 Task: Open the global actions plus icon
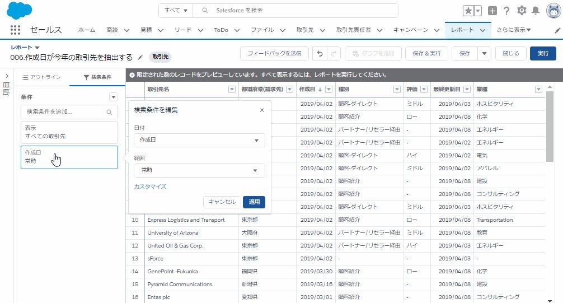(492, 11)
